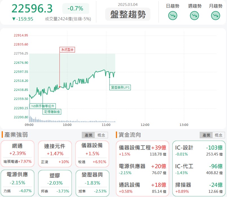The image size is (227, 197).
Task: Click the -0.7% change badge
Action: (x=76, y=8)
